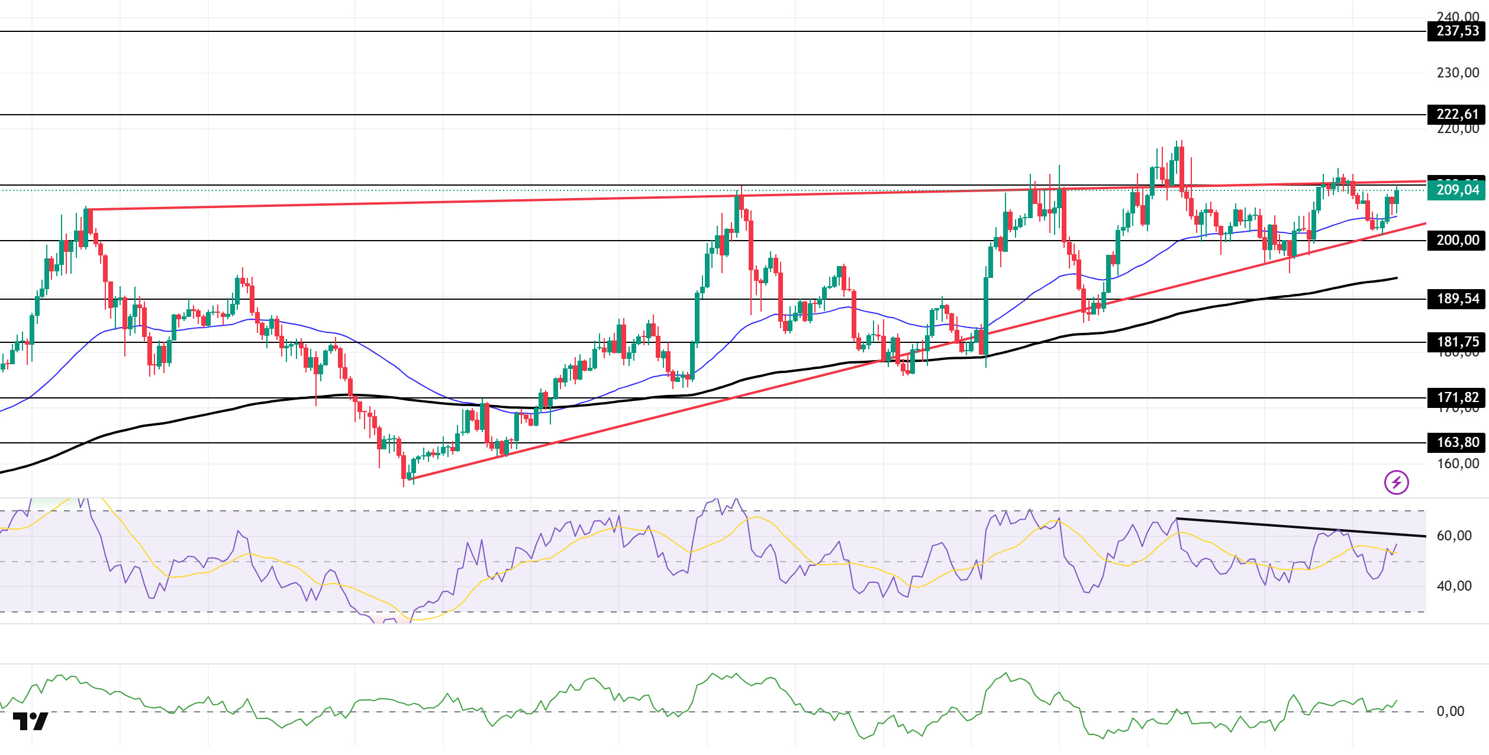The image size is (1489, 755).
Task: Click the TradingView logo
Action: 30,721
